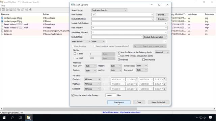Click the horizontal scrollbar right arrow
Viewport: 216px width, 121px height.
[x=214, y=109]
